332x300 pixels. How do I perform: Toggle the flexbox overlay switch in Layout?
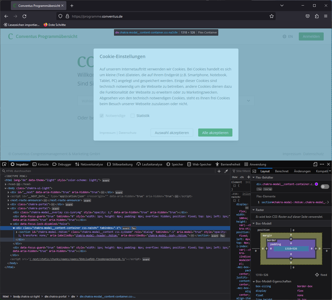coord(325,187)
